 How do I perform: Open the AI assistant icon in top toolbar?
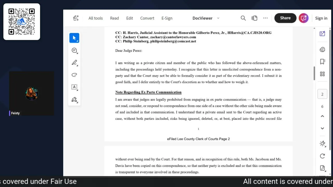[x=76, y=18]
